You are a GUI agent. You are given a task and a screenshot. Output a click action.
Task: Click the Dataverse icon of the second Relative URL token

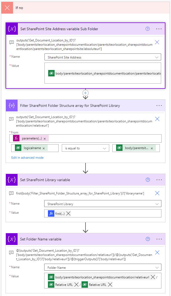[85, 285]
